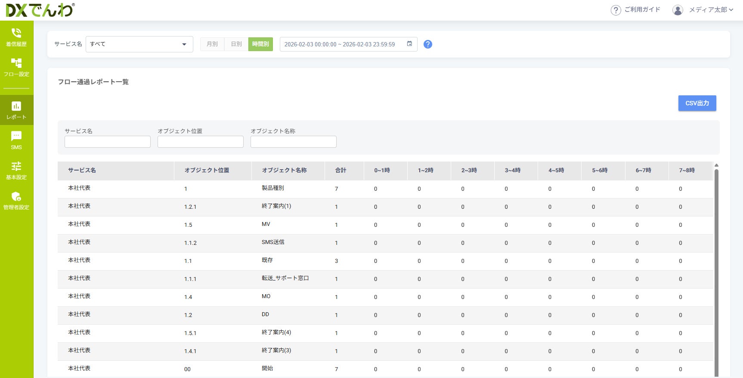
Task: Switch to 日別 daily view
Action: point(236,44)
